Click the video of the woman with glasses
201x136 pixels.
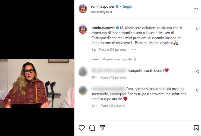pos(37,83)
